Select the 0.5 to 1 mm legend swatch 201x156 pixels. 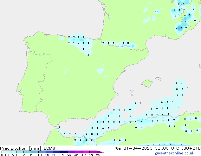13,152
